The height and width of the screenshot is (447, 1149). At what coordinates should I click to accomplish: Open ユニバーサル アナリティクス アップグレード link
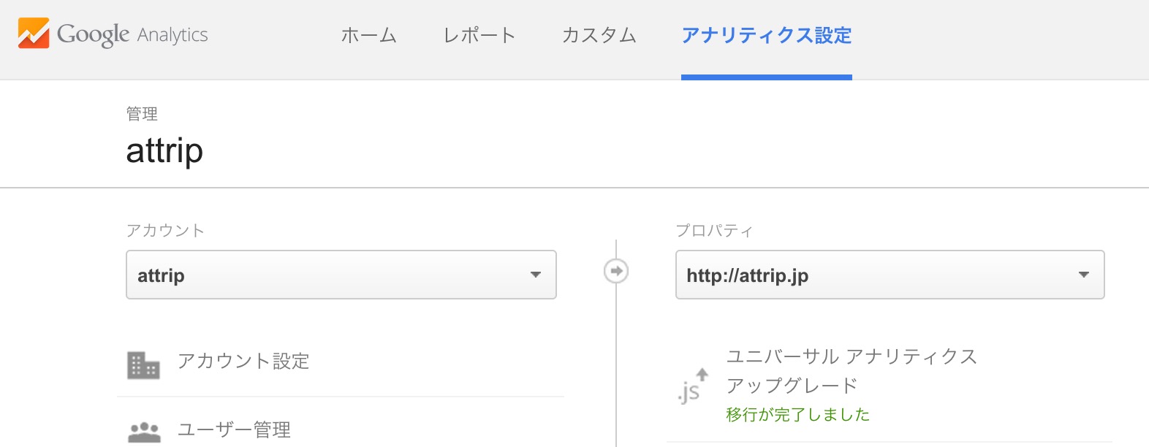(852, 371)
